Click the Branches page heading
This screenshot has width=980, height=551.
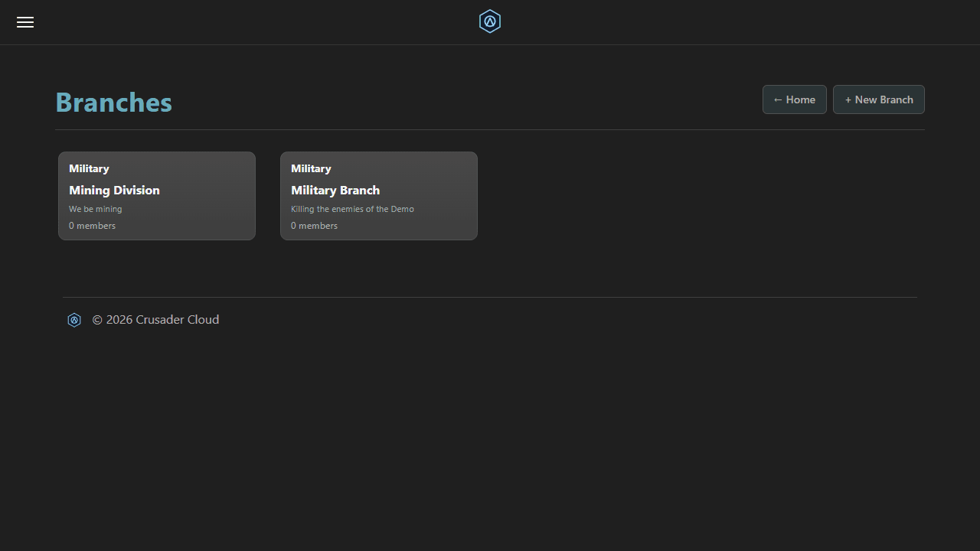113,102
